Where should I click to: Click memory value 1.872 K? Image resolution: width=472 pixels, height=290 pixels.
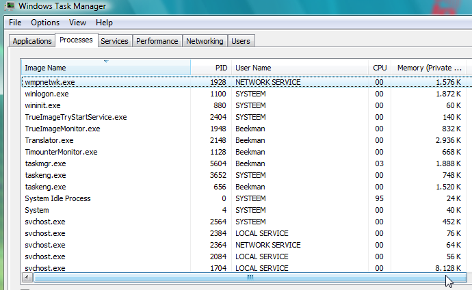448,94
